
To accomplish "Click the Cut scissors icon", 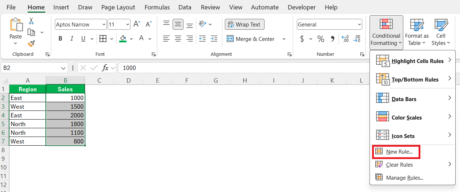I will coord(31,21).
